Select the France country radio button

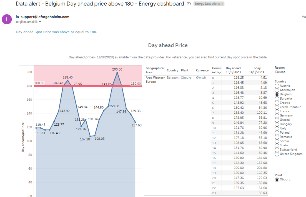[x=277, y=112]
